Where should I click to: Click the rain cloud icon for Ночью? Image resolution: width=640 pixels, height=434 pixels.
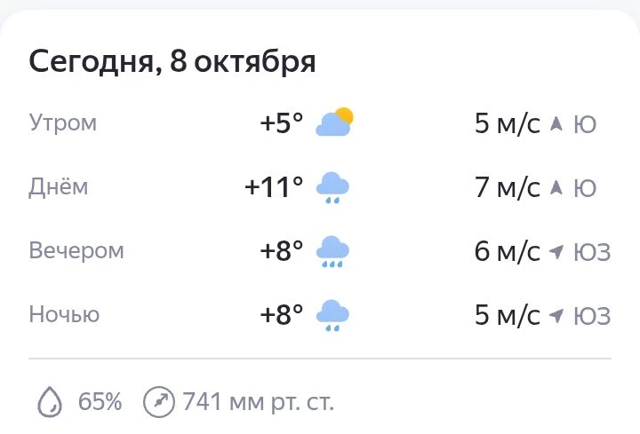(332, 315)
